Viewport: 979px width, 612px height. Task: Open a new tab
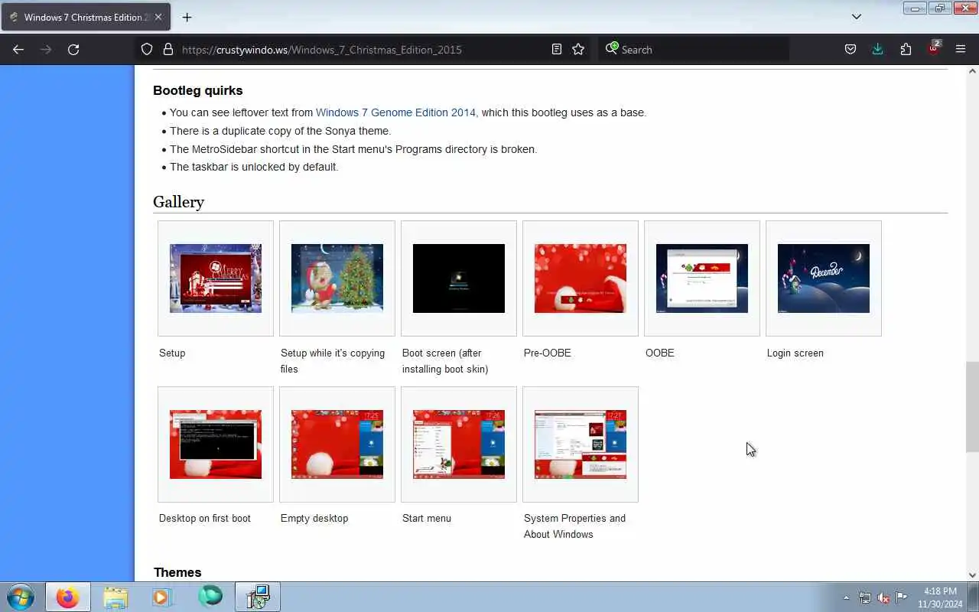tap(187, 17)
